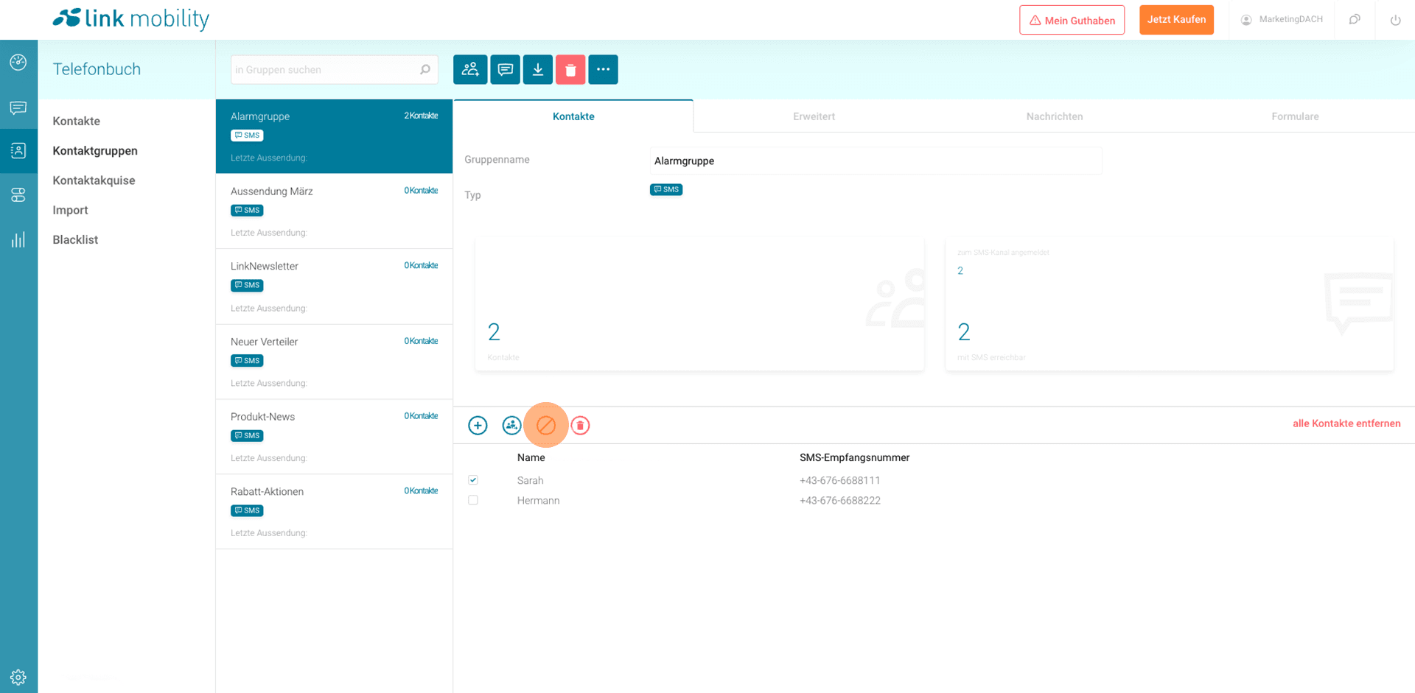1415x693 pixels.
Task: Click the in Gruppen suchen search field
Action: [x=324, y=70]
